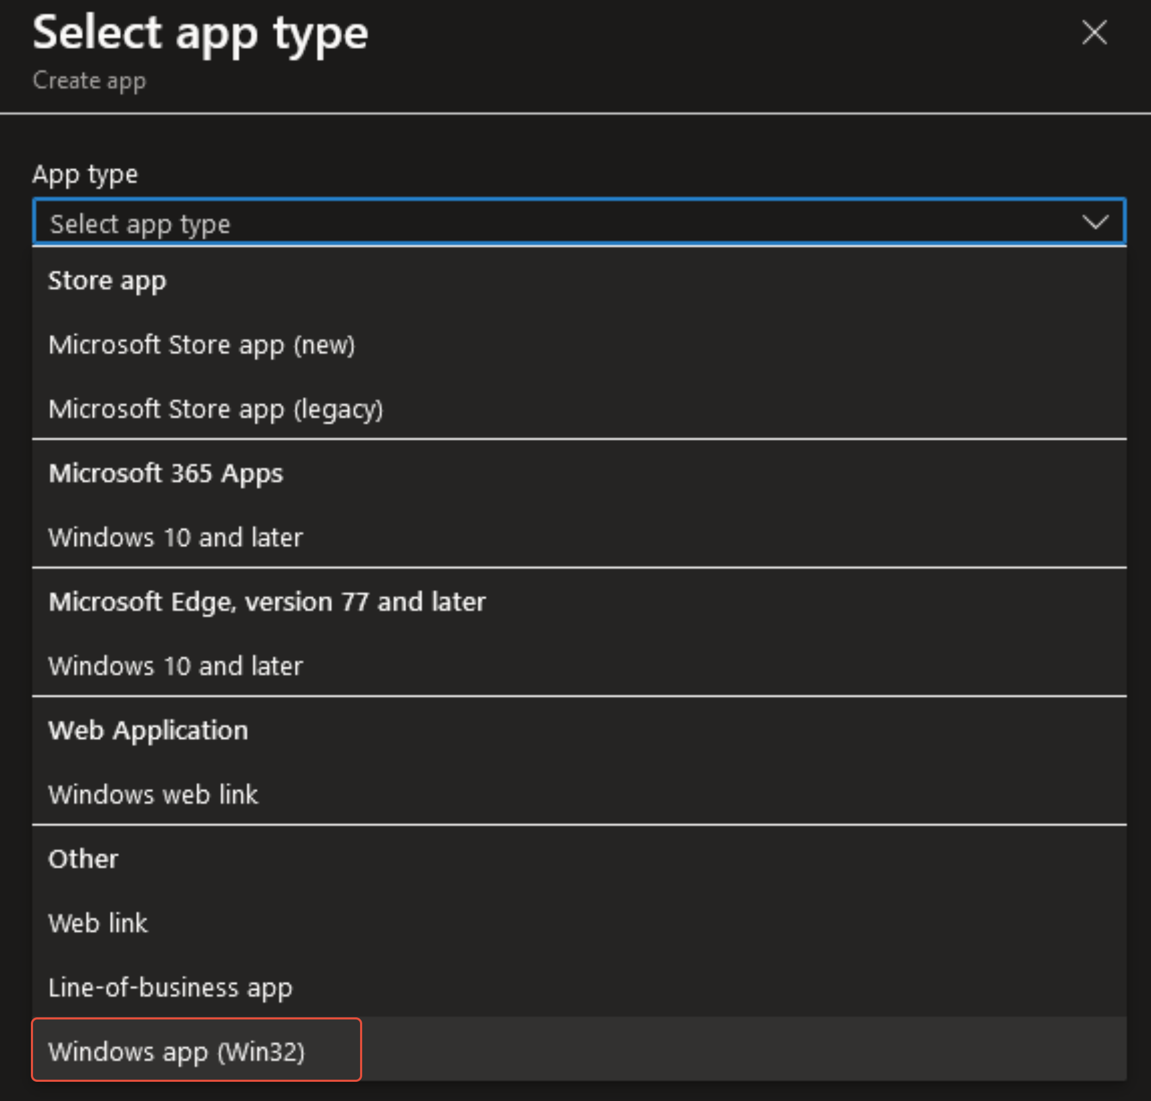
Task: Pick the Windows web link option
Action: 152,795
